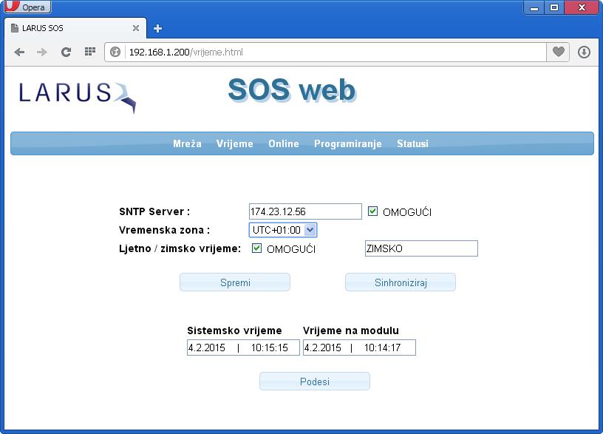
Task: Add page to bookmarks with heart icon
Action: (559, 52)
